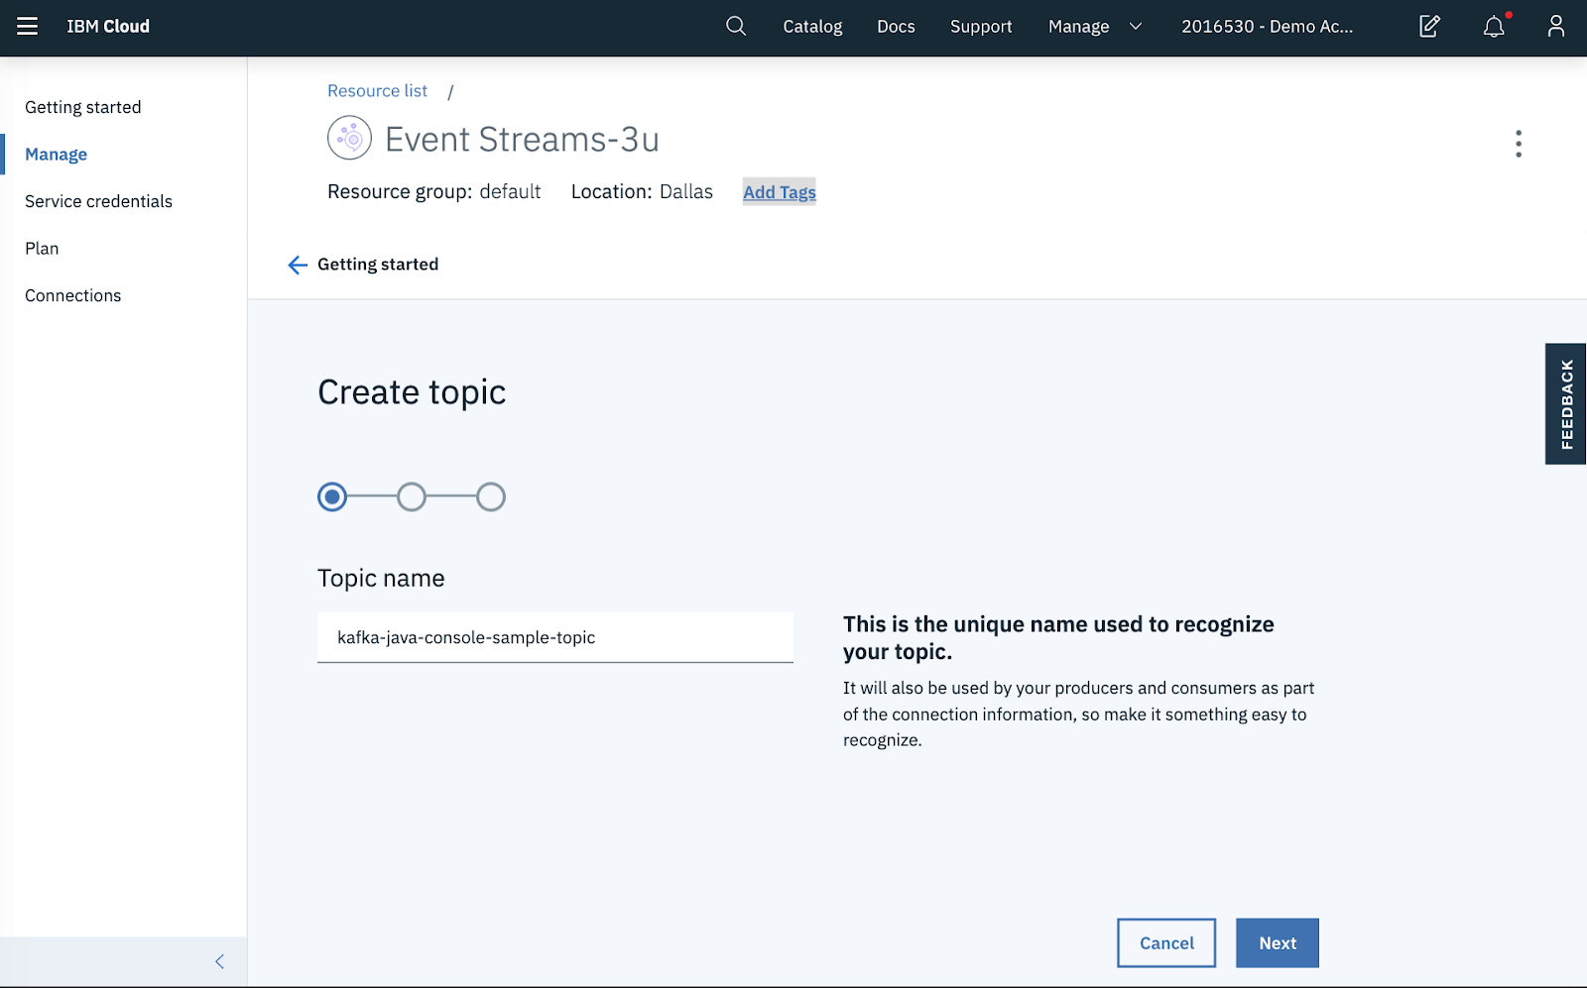Click the Add Tags link
Screen dimensions: 1587x988
(x=780, y=192)
